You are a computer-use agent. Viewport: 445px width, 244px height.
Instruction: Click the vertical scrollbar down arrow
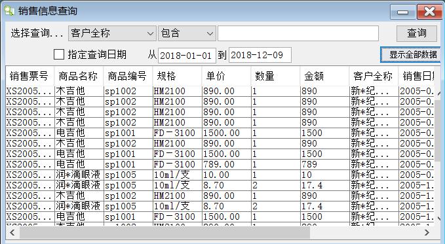point(438,218)
